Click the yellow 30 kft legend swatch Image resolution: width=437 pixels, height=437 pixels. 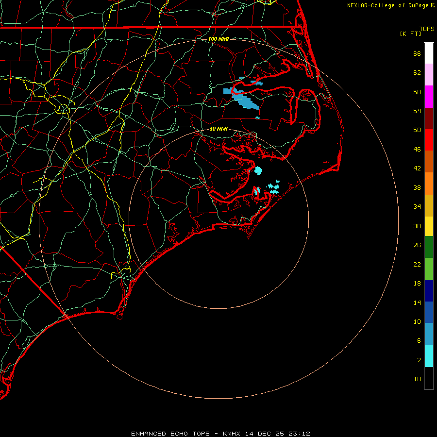429,226
